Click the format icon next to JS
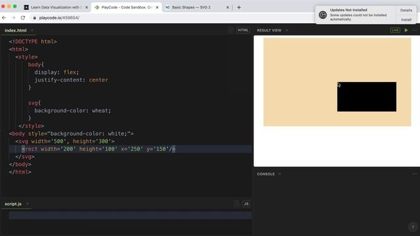The height and width of the screenshot is (236, 420). point(236,204)
